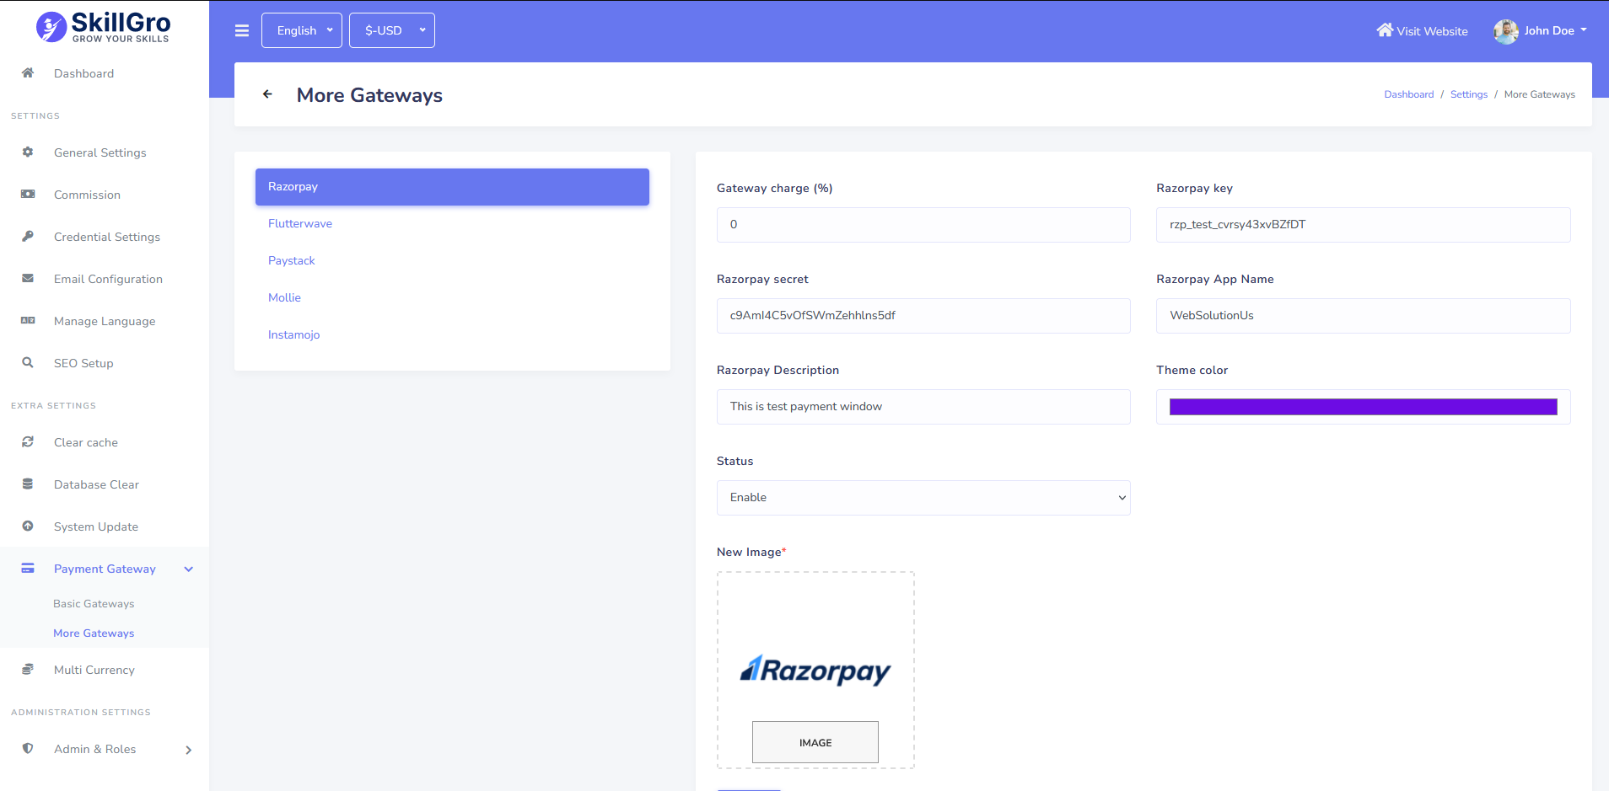The image size is (1609, 791).
Task: Click the Database Clear icon
Action: pyautogui.click(x=28, y=484)
